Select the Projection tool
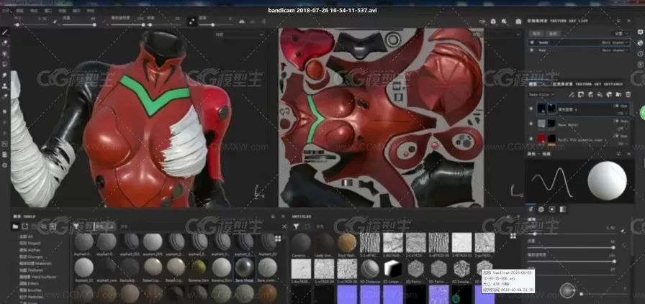 click(5, 53)
